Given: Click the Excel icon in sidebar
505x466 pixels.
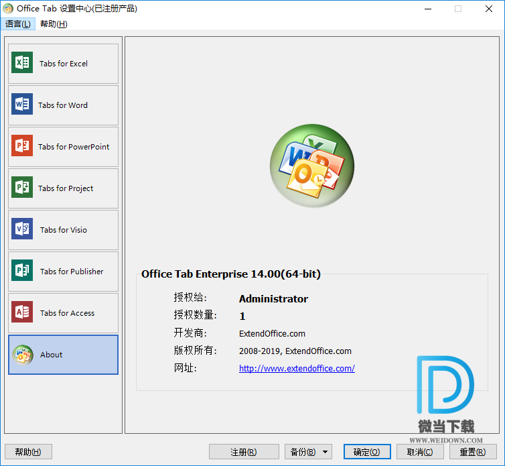Looking at the screenshot, I should point(22,62).
